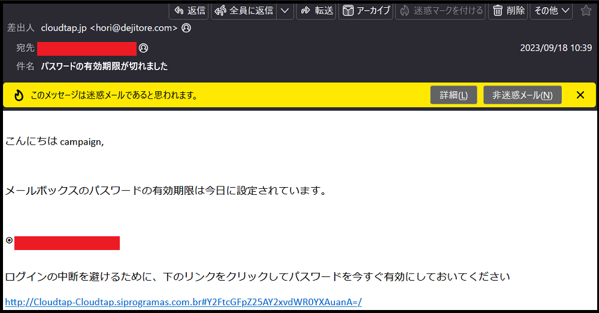Open the その他 dropdown menu
Image resolution: width=599 pixels, height=313 pixels.
(x=550, y=10)
